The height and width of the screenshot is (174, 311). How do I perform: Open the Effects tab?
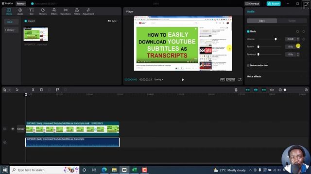click(x=54, y=12)
